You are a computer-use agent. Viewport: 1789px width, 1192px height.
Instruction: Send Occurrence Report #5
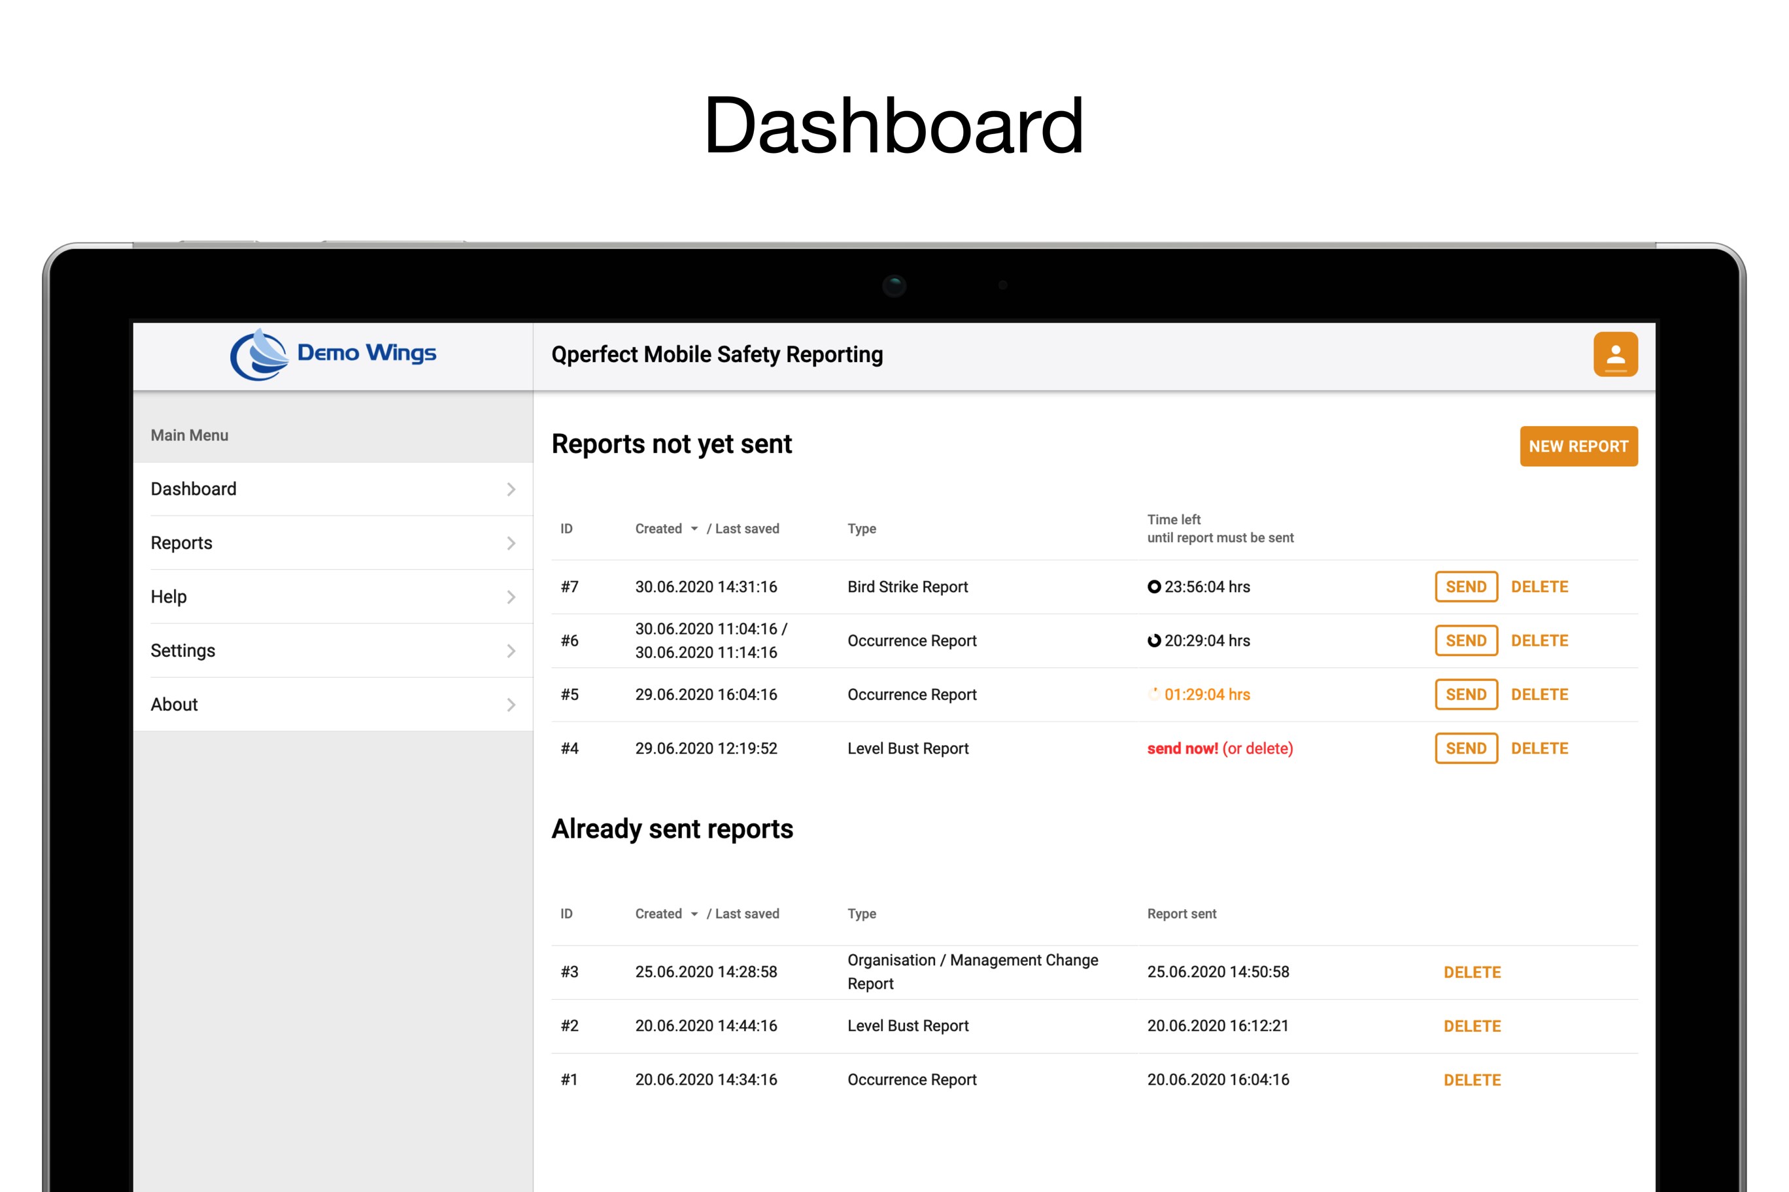[x=1466, y=695]
